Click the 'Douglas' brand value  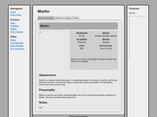point(106,42)
